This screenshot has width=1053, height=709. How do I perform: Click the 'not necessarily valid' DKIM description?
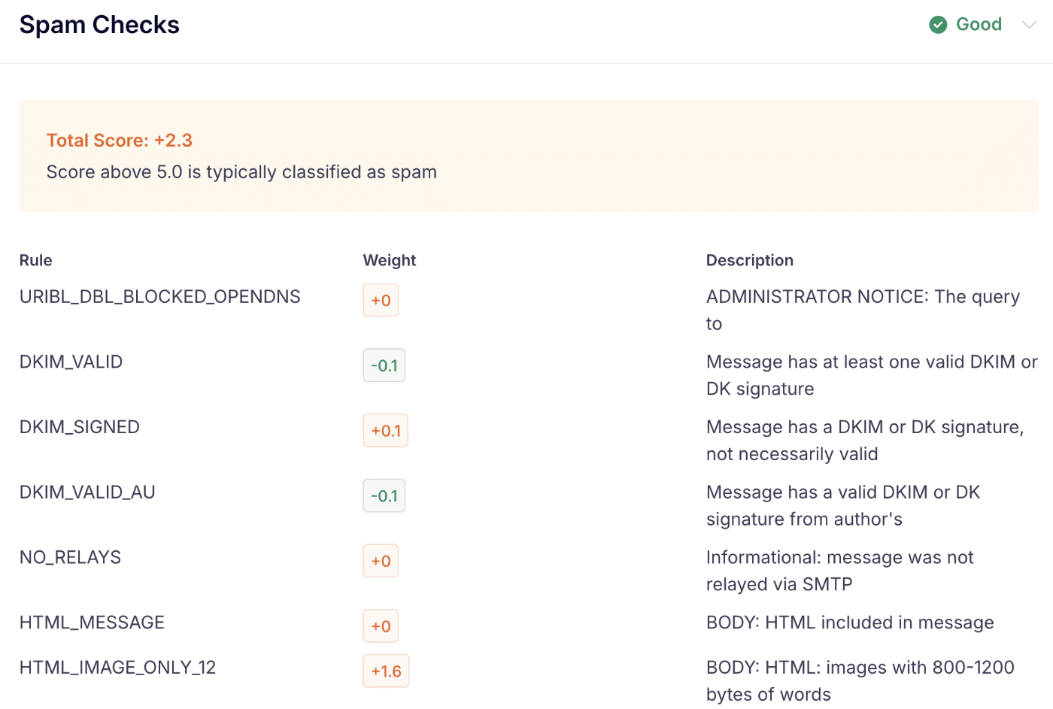coord(865,441)
